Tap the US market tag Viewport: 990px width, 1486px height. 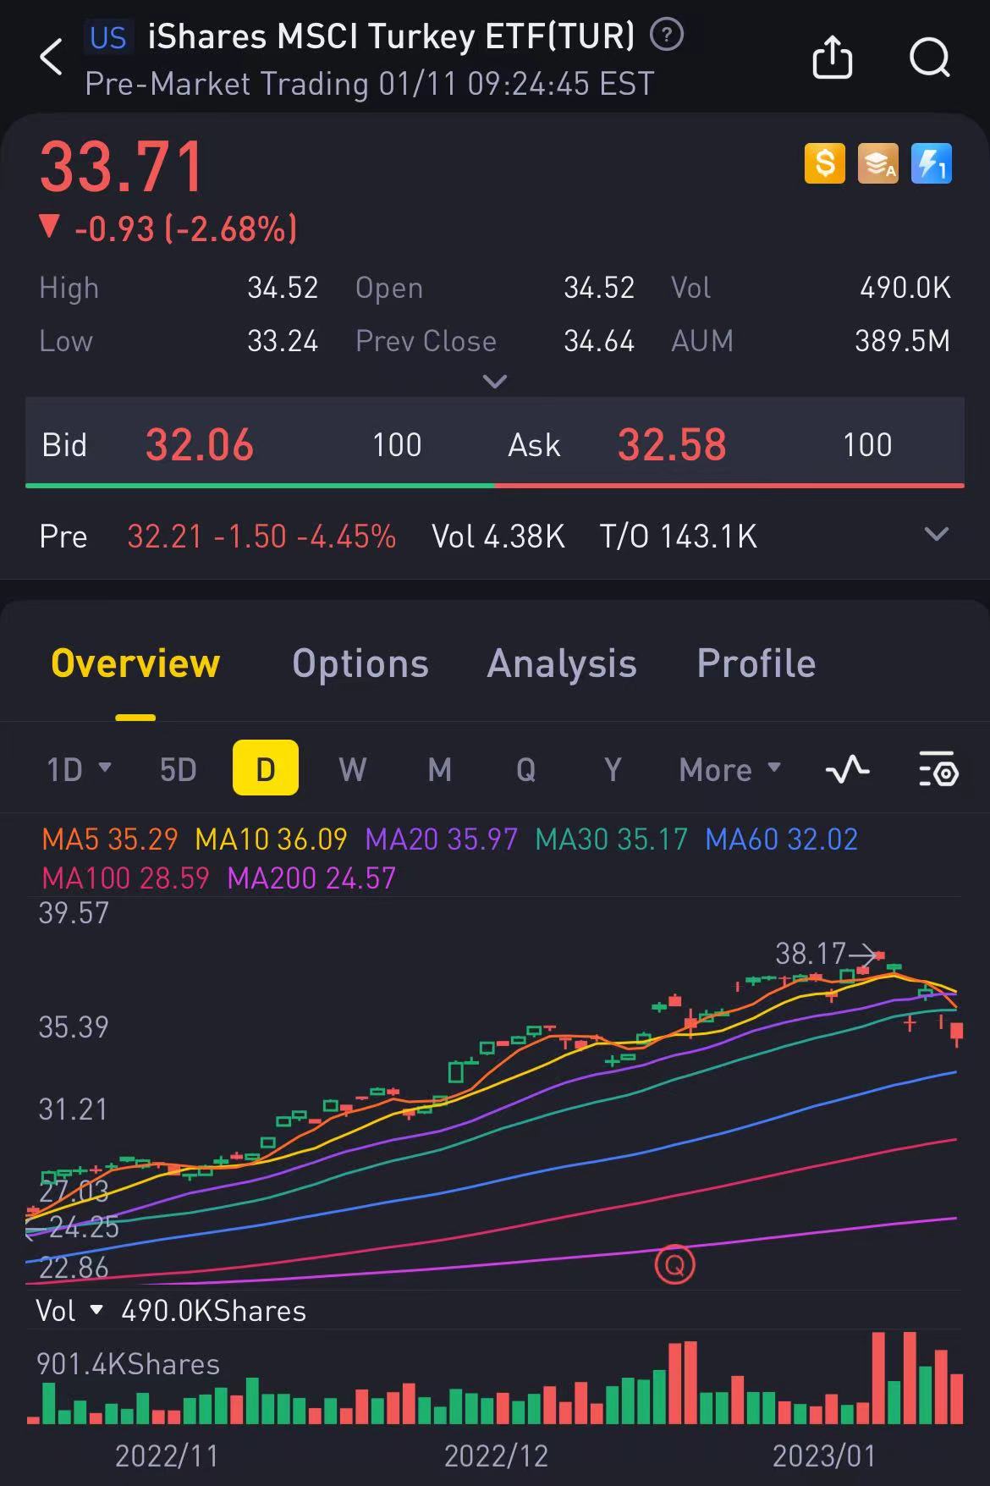click(x=108, y=37)
